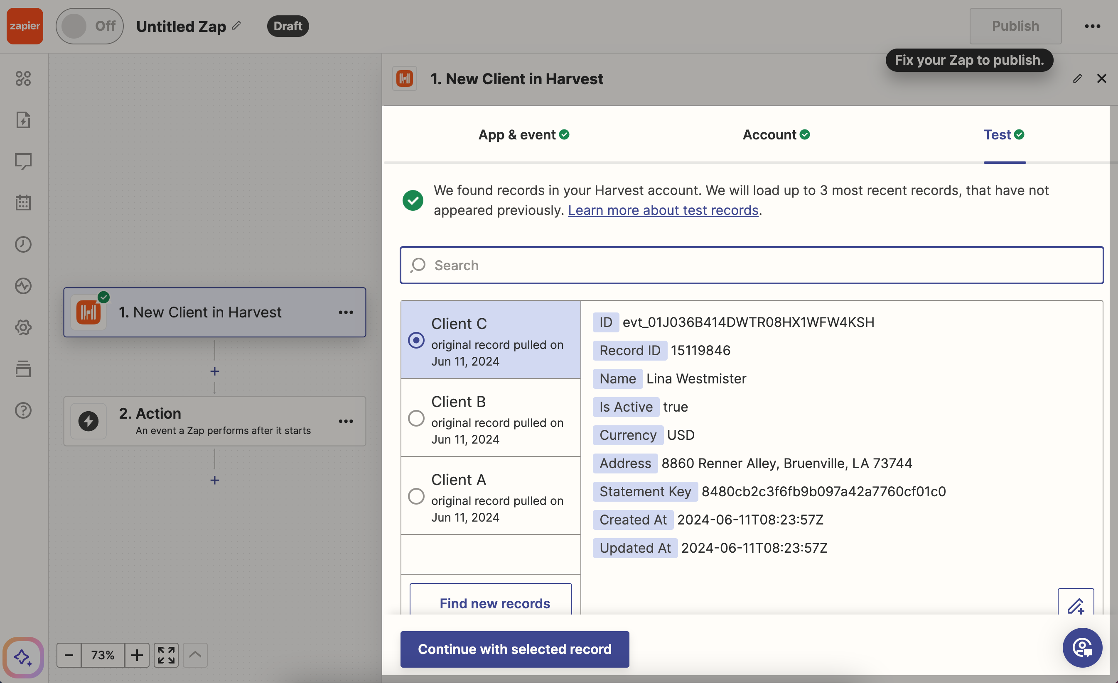Open the settings gear icon in sidebar

[23, 327]
